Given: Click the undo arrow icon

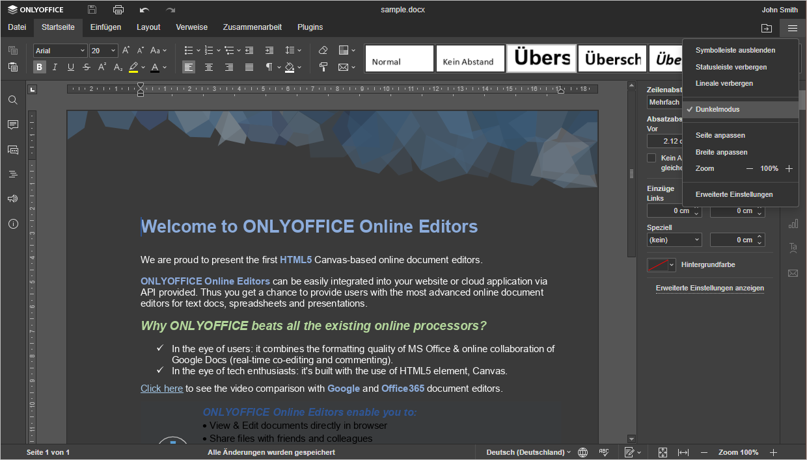Looking at the screenshot, I should click(x=144, y=10).
